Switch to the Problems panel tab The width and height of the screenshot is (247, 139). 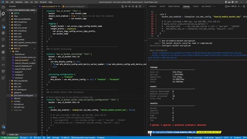tap(153, 7)
